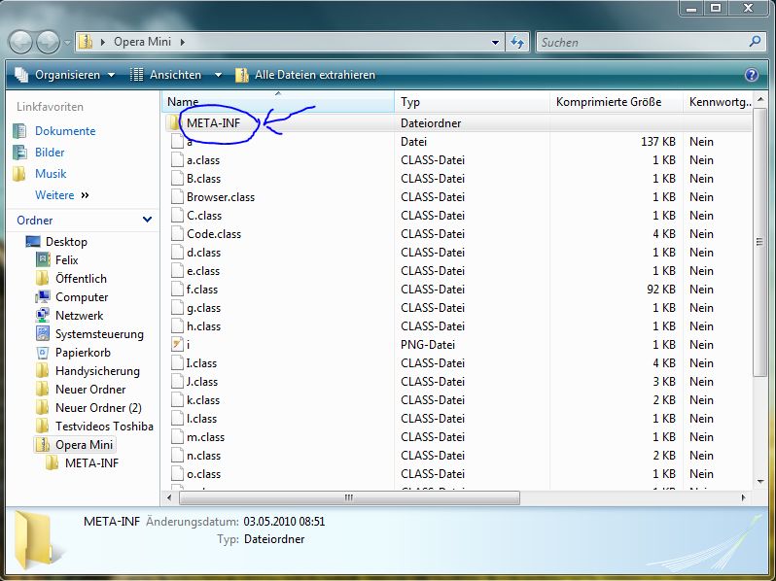The height and width of the screenshot is (581, 776).
Task: Select Systemsteuerung in the folder tree
Action: click(99, 334)
